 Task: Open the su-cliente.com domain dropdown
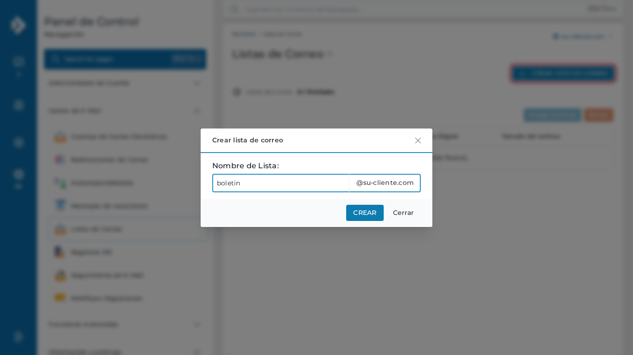tap(582, 37)
